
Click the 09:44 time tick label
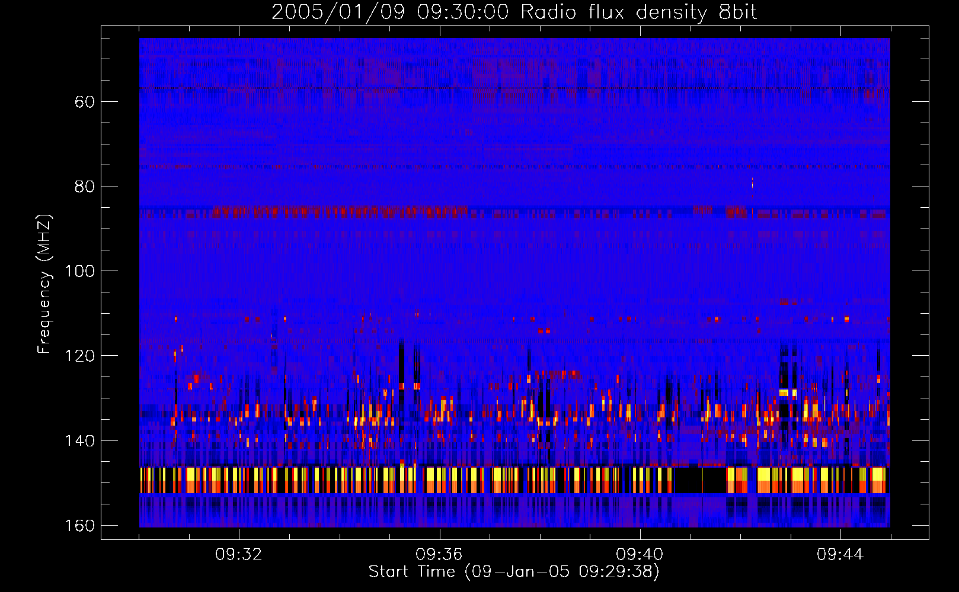click(840, 555)
